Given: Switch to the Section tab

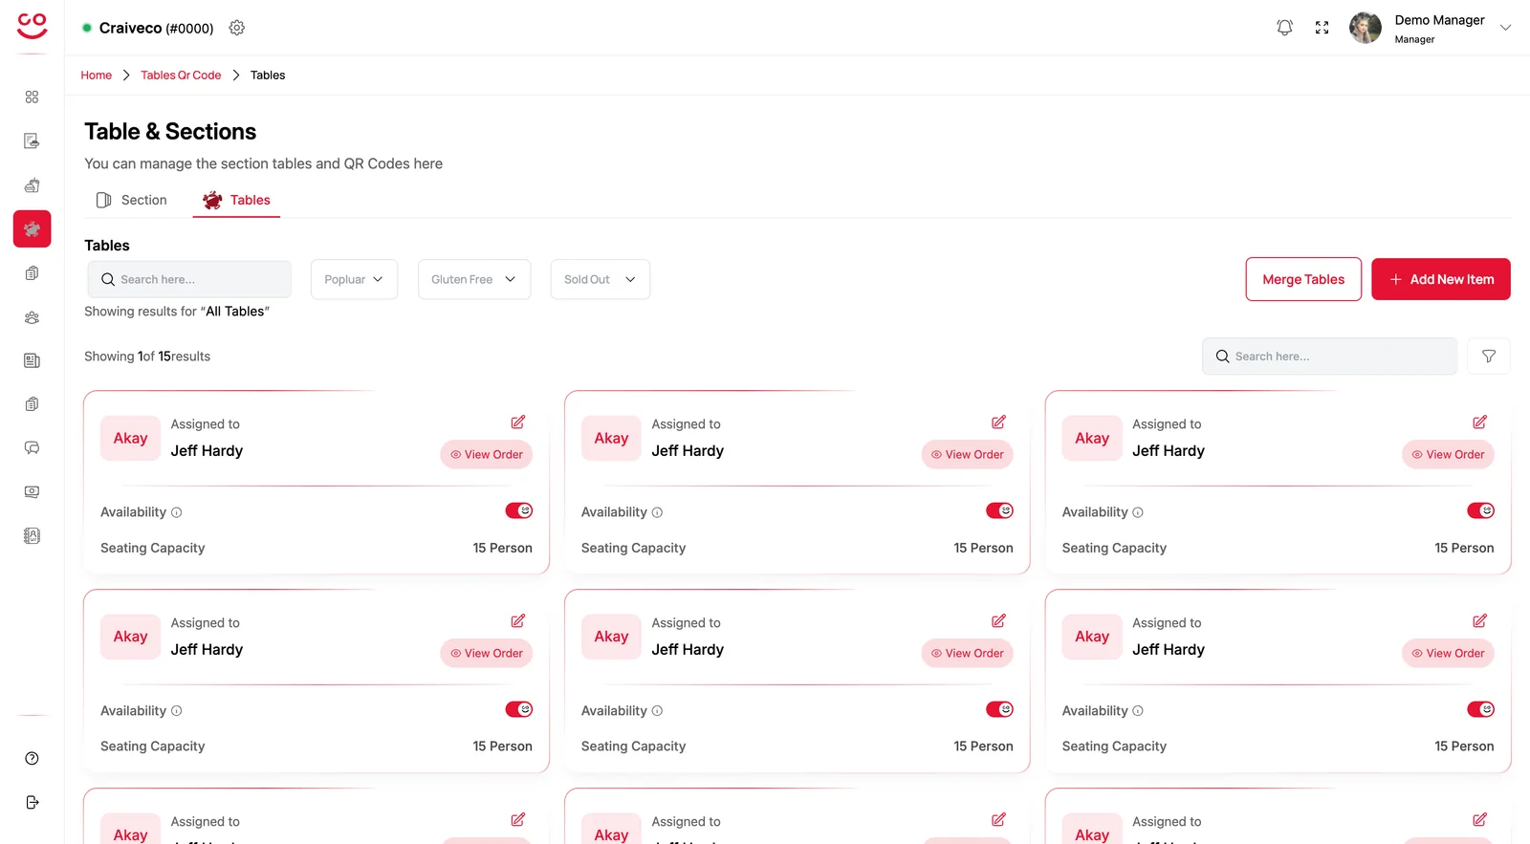Looking at the screenshot, I should pyautogui.click(x=132, y=200).
